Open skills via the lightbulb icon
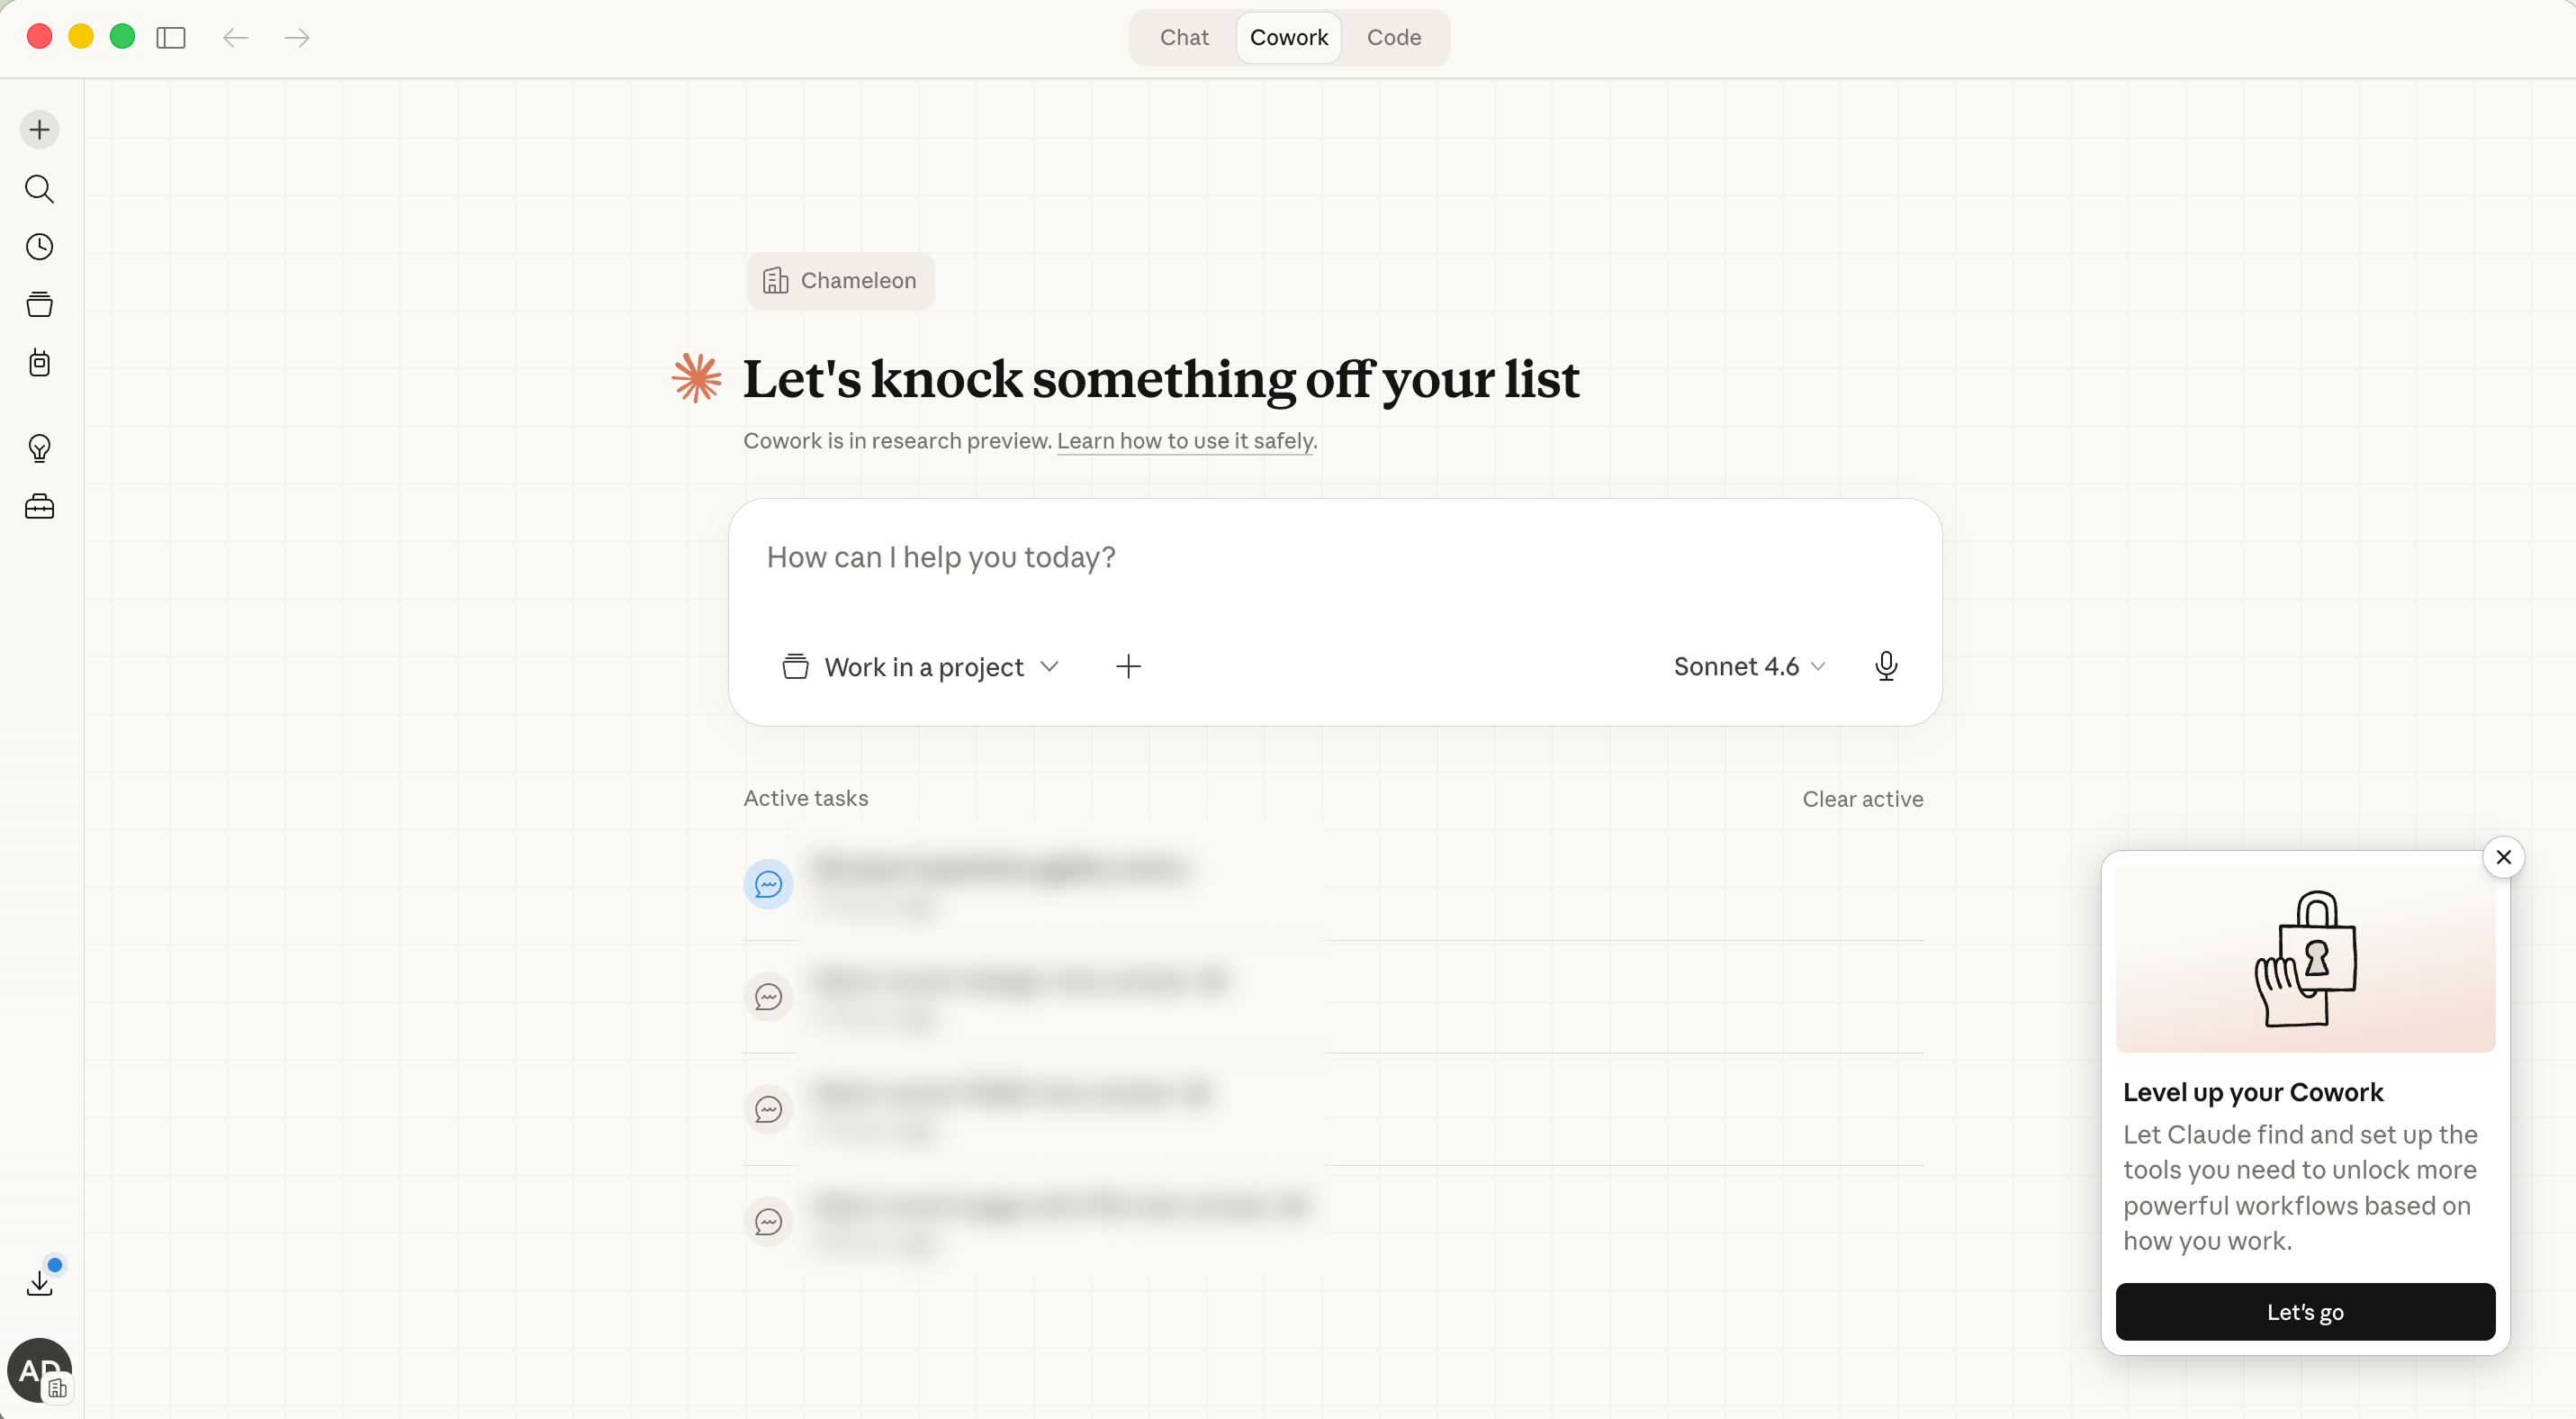This screenshot has height=1419, width=2576. [x=39, y=448]
